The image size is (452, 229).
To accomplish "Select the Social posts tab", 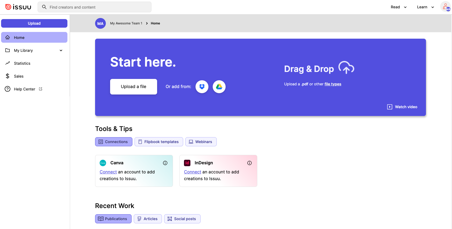I will (182, 219).
